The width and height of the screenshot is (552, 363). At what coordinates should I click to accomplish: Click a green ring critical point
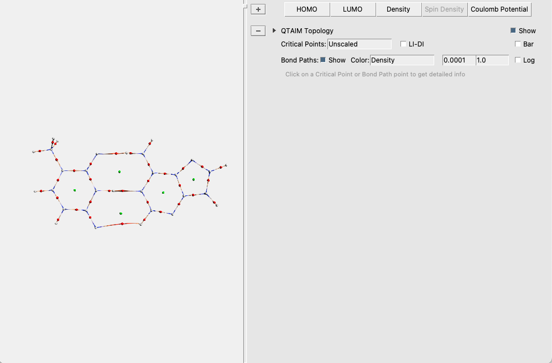118,172
